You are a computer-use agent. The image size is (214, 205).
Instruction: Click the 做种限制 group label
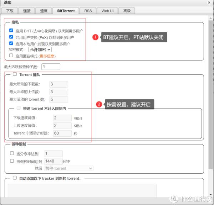19,144
